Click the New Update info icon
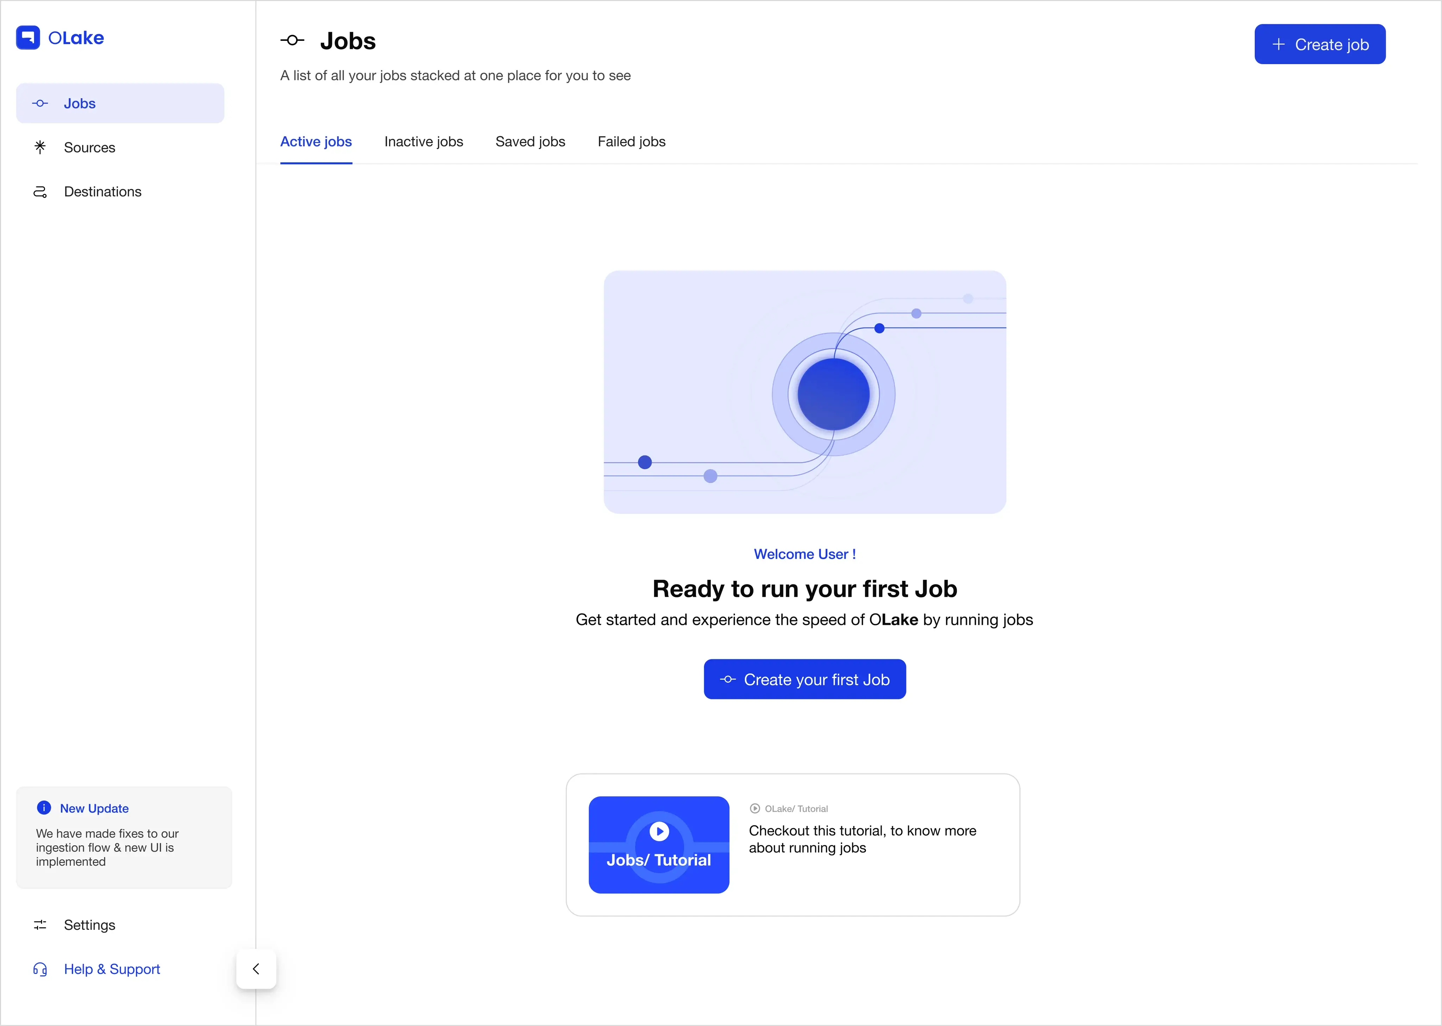The image size is (1442, 1026). (x=44, y=808)
